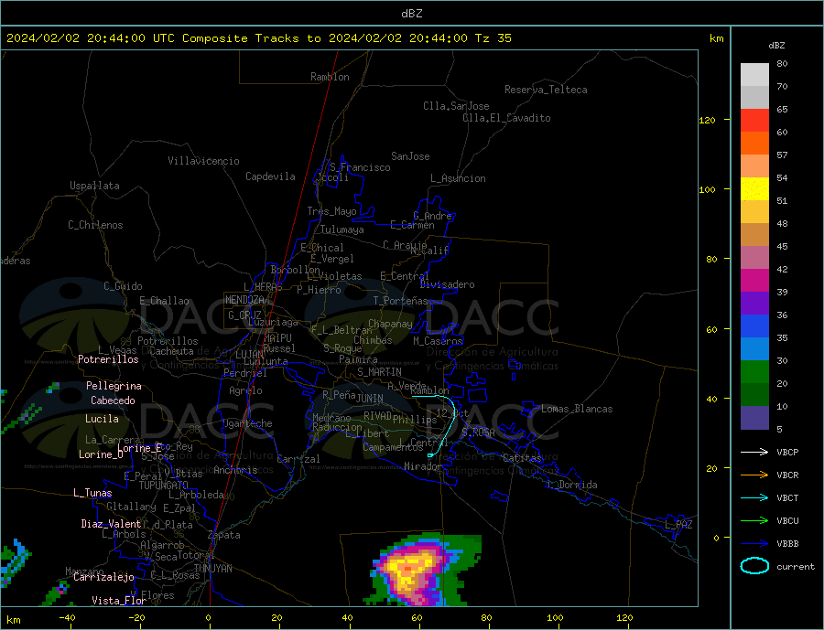Click the Ugarteche label
Viewport: 824px width, 630px height.
pyautogui.click(x=247, y=423)
